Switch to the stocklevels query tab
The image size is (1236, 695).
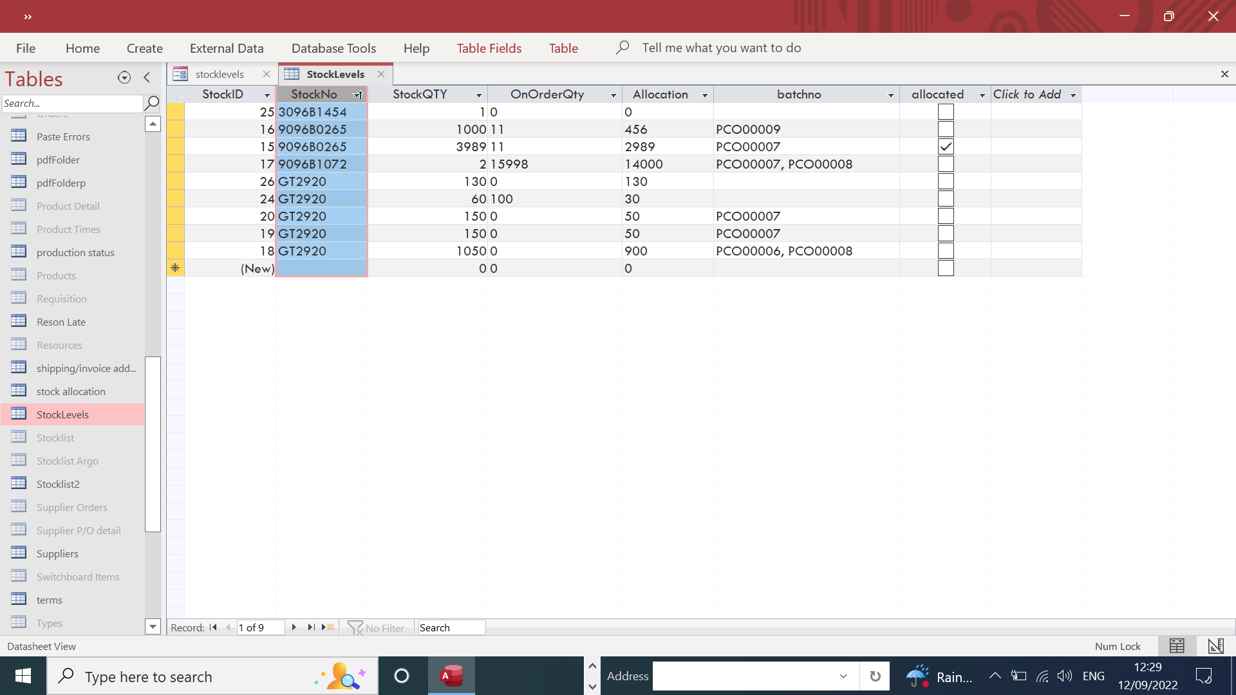pyautogui.click(x=220, y=75)
